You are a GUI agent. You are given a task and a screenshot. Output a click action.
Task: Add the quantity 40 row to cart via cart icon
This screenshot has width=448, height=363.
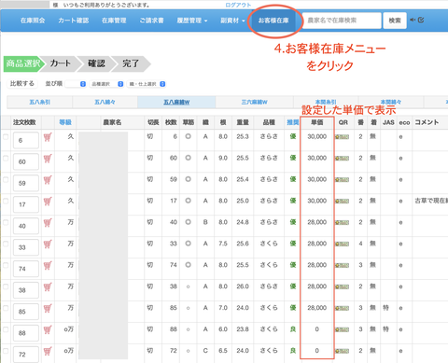pos(48,223)
